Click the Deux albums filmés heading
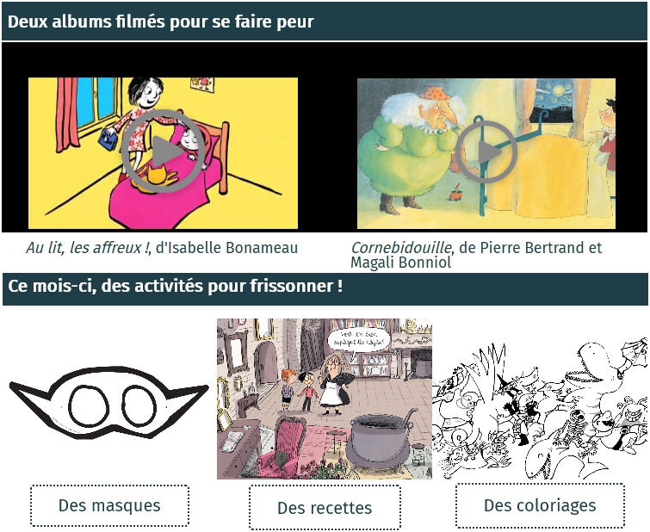This screenshot has height=532, width=650. (x=160, y=22)
